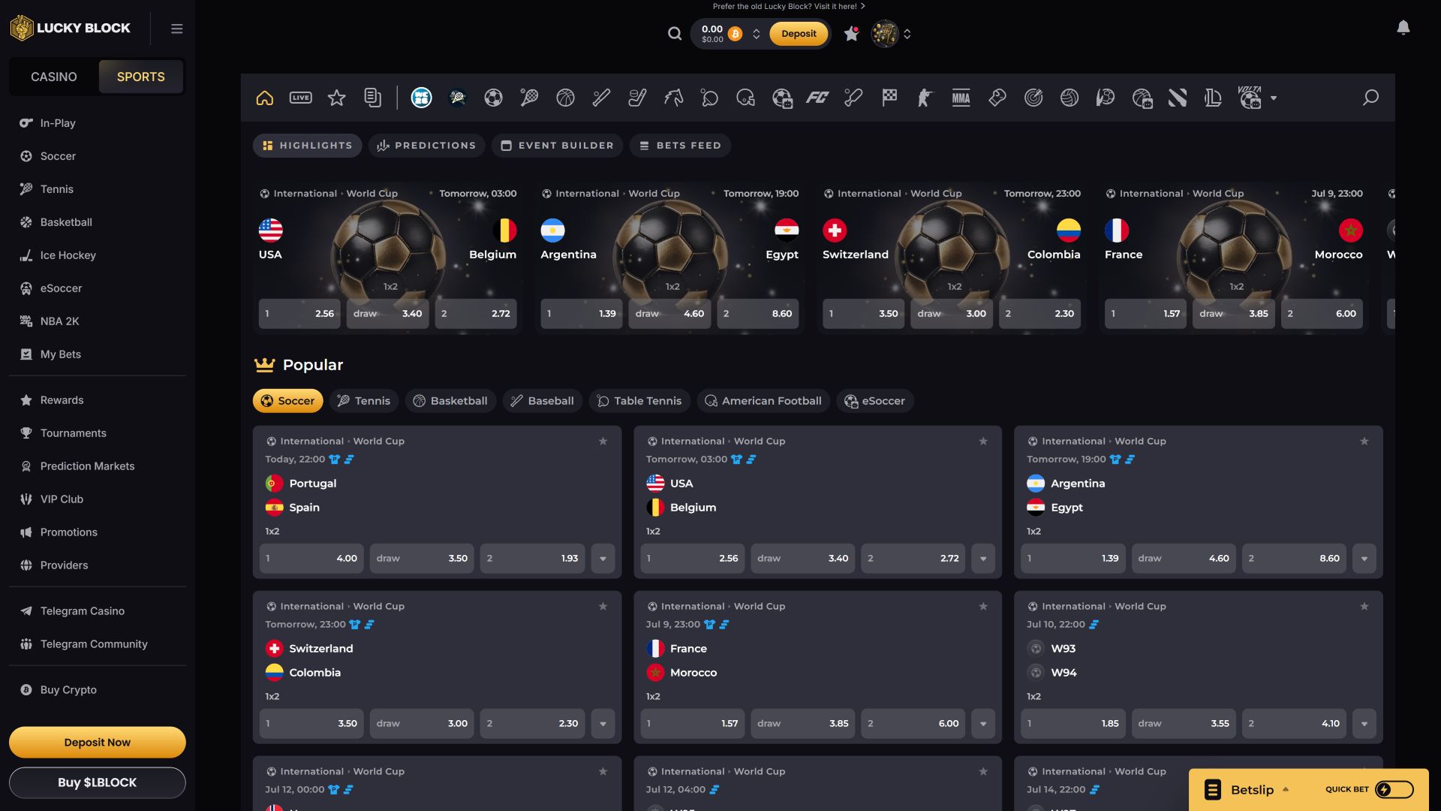Favorite the USA vs Belgium match card
The width and height of the screenshot is (1441, 811).
pos(983,442)
